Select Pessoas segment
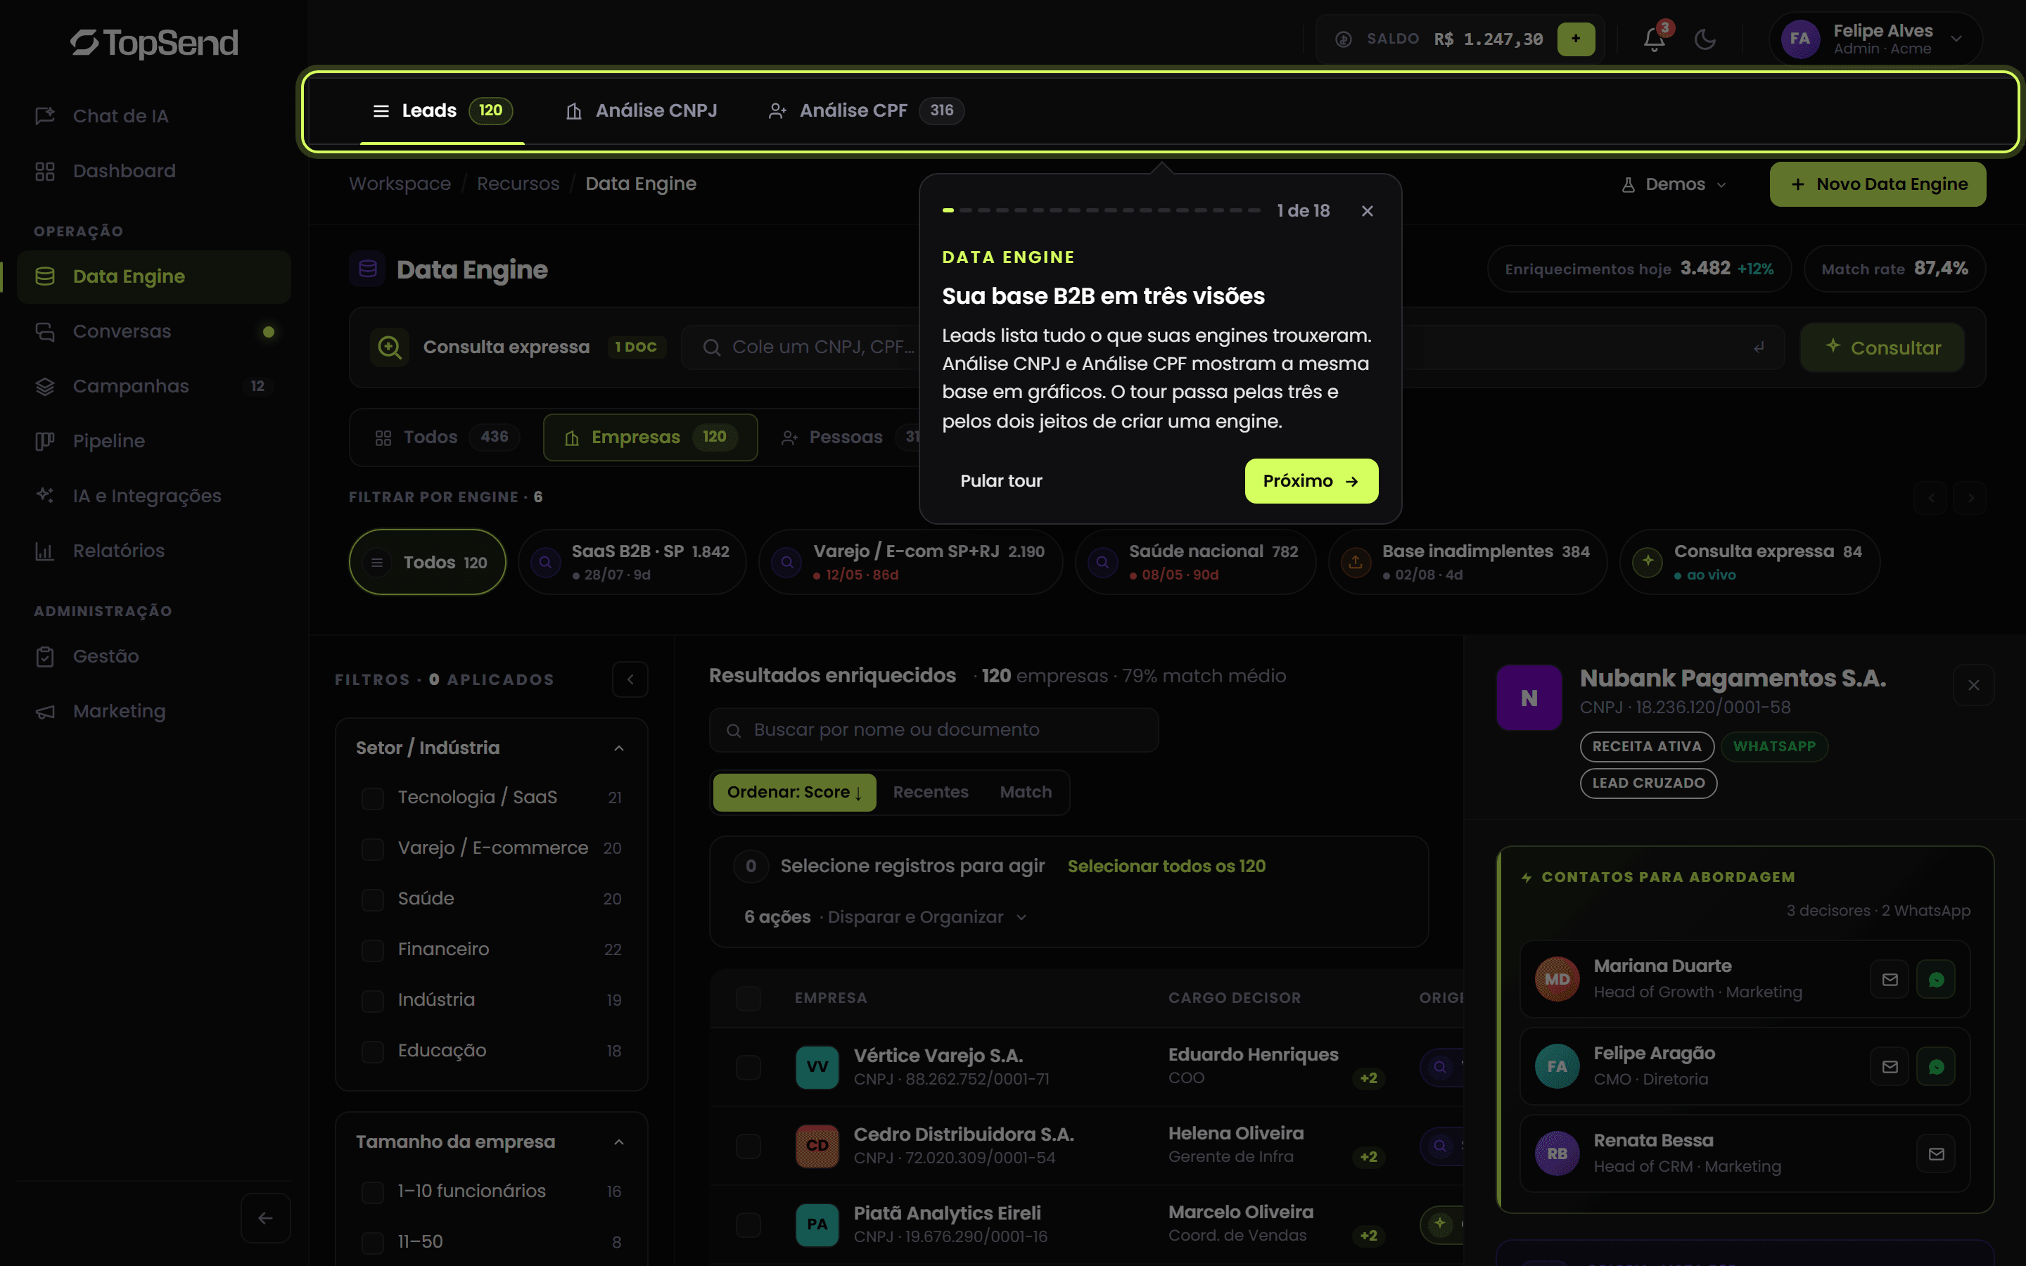Viewport: 2026px width, 1266px height. click(x=846, y=437)
